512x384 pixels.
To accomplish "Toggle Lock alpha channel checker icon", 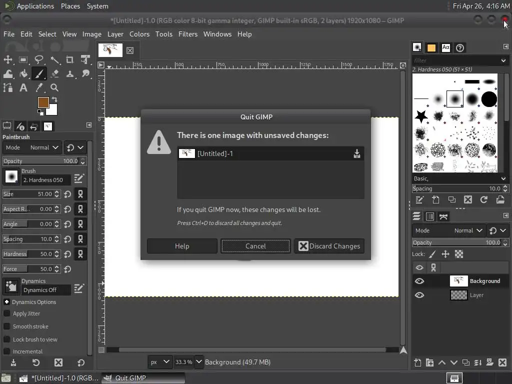I will click(459, 254).
